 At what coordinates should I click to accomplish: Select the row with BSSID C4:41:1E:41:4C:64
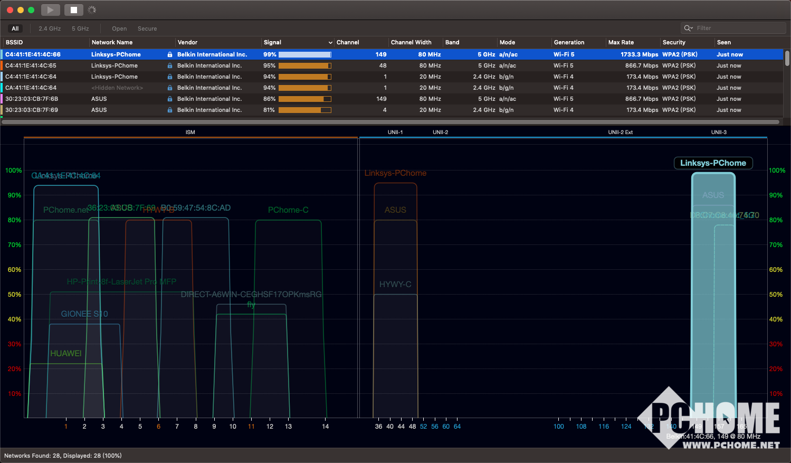click(x=392, y=77)
